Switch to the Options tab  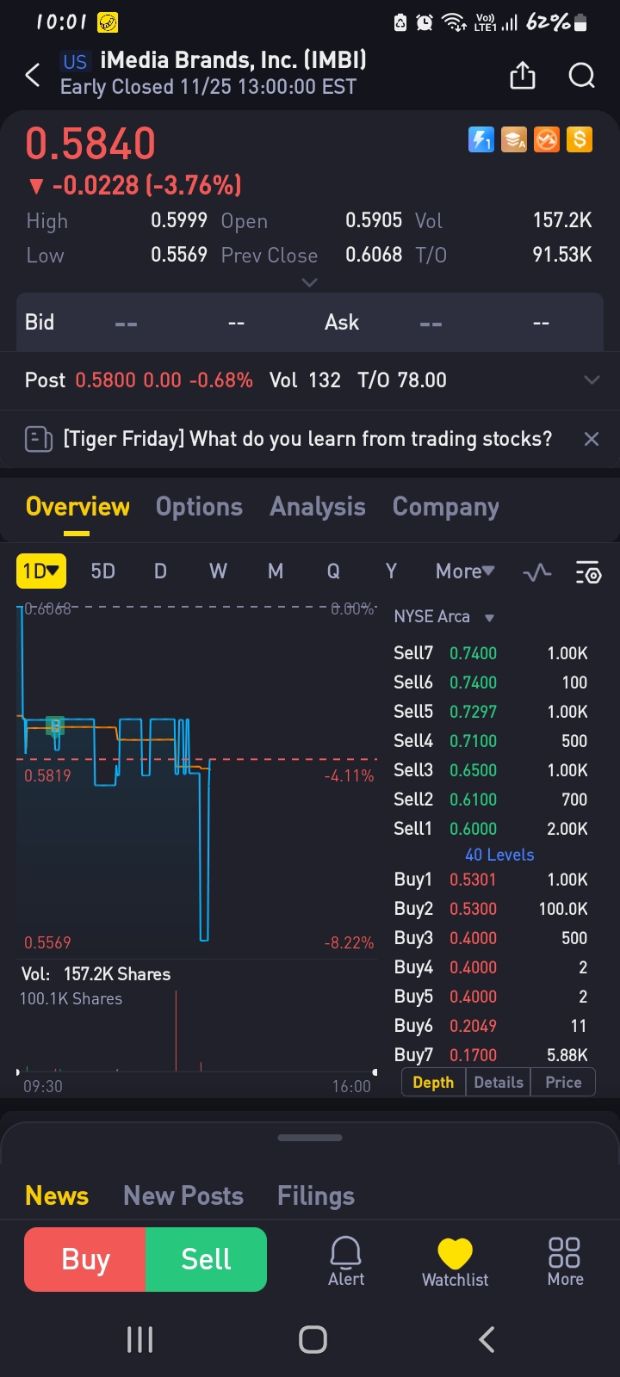pyautogui.click(x=199, y=507)
